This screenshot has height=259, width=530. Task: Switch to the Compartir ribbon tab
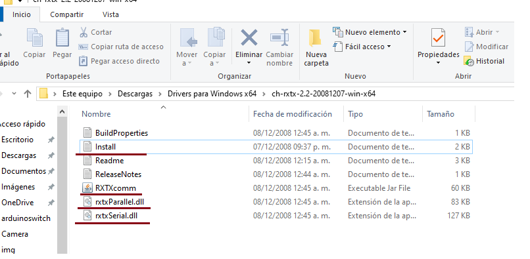point(66,14)
